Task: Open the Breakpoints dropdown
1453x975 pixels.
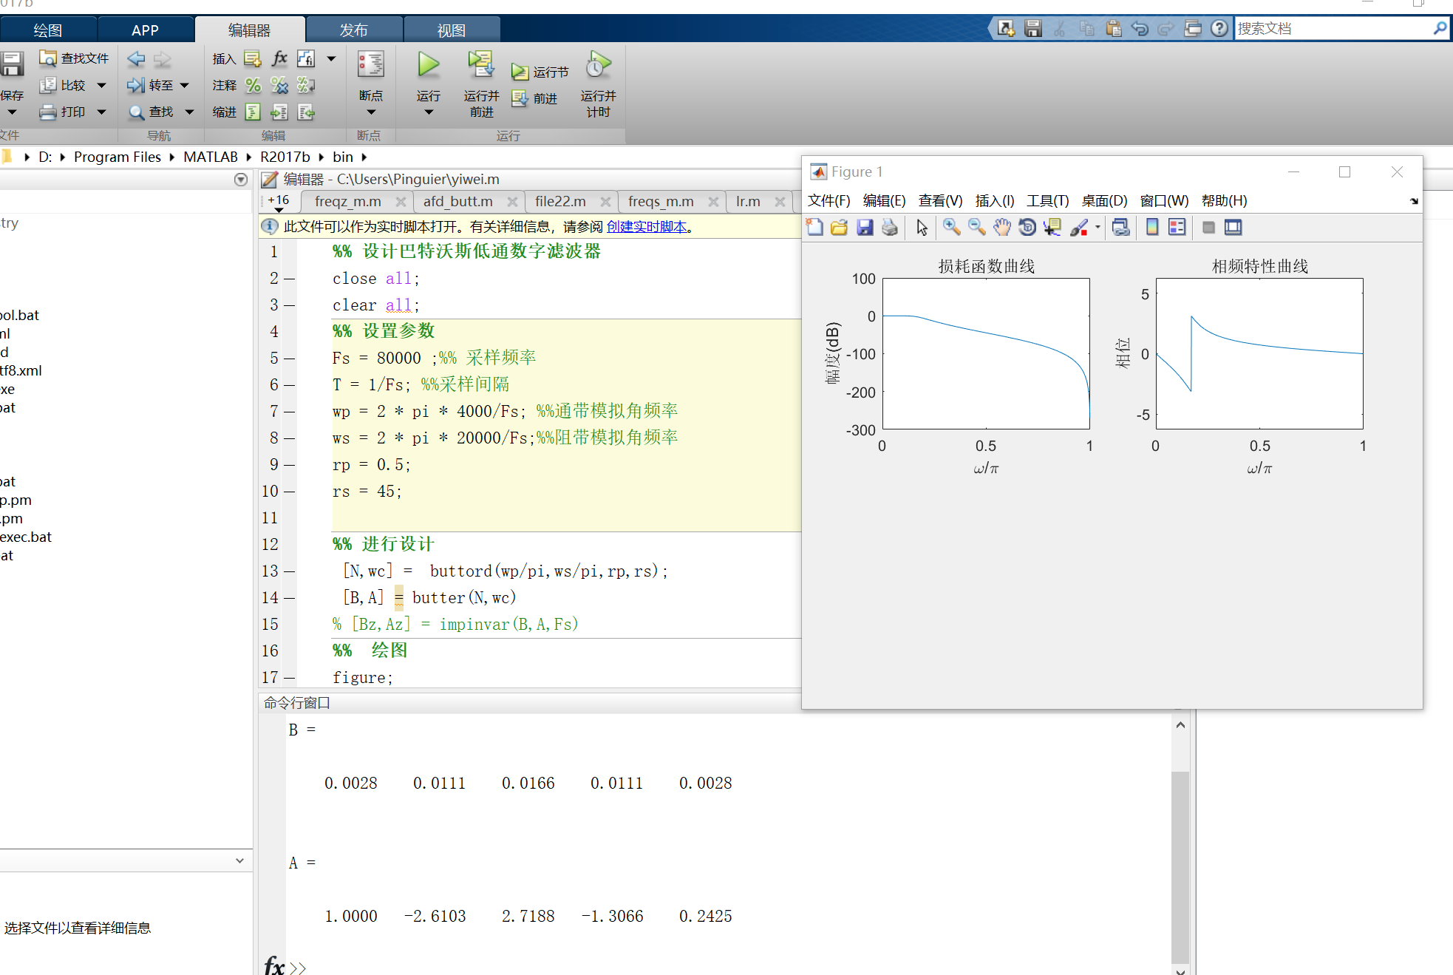Action: pyautogui.click(x=371, y=112)
